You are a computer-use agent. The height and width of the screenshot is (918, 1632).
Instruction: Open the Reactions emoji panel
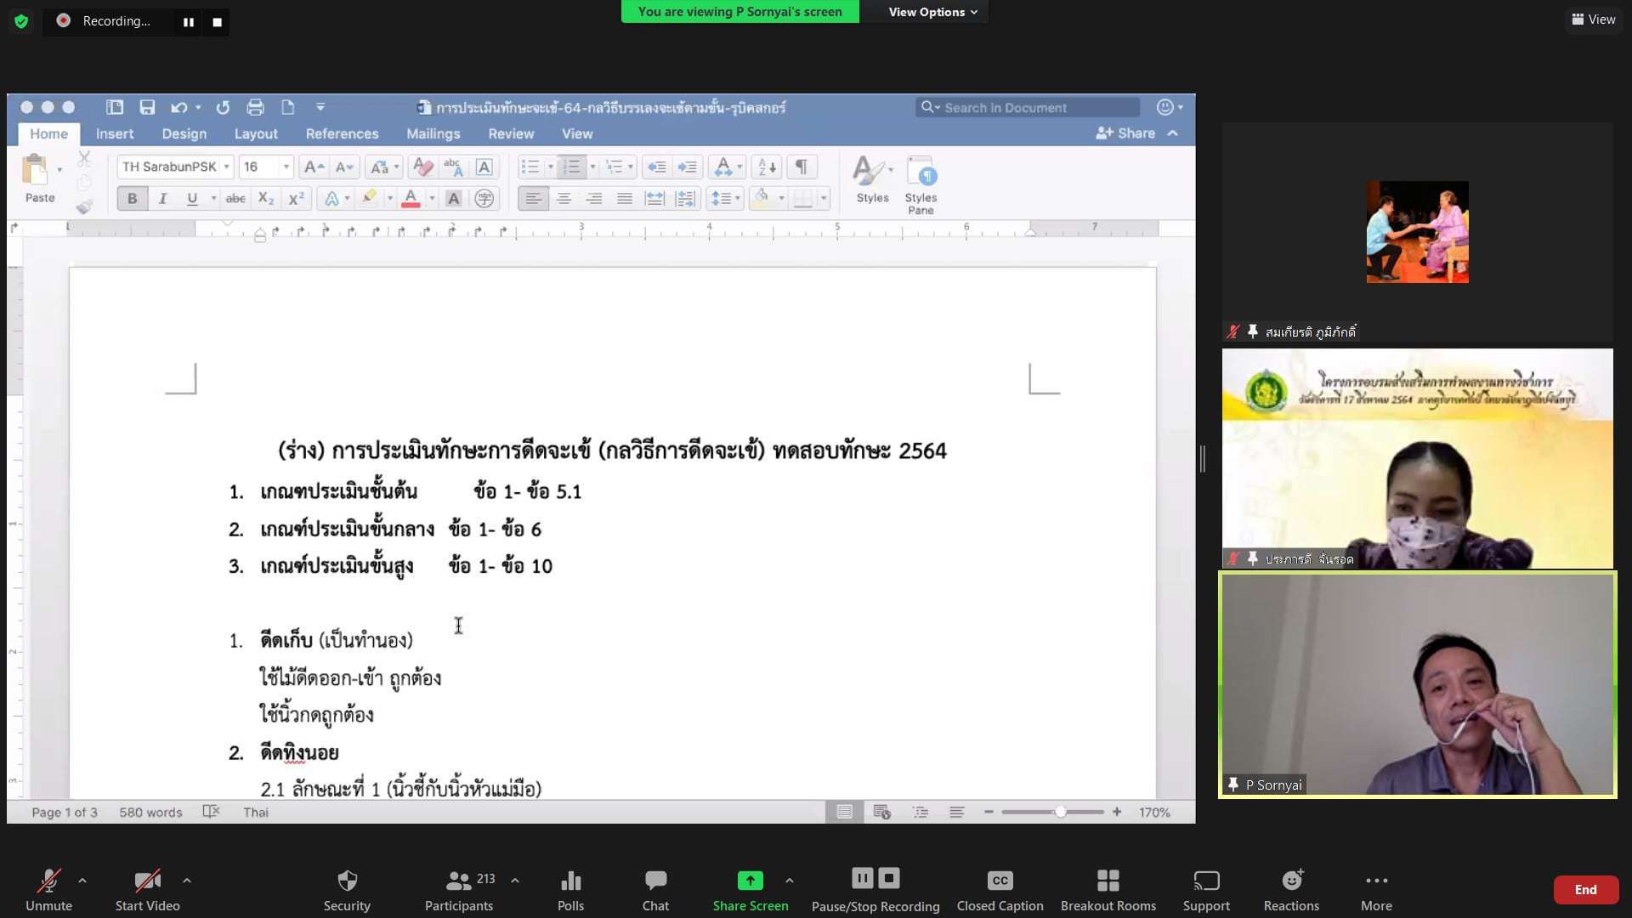tap(1291, 889)
